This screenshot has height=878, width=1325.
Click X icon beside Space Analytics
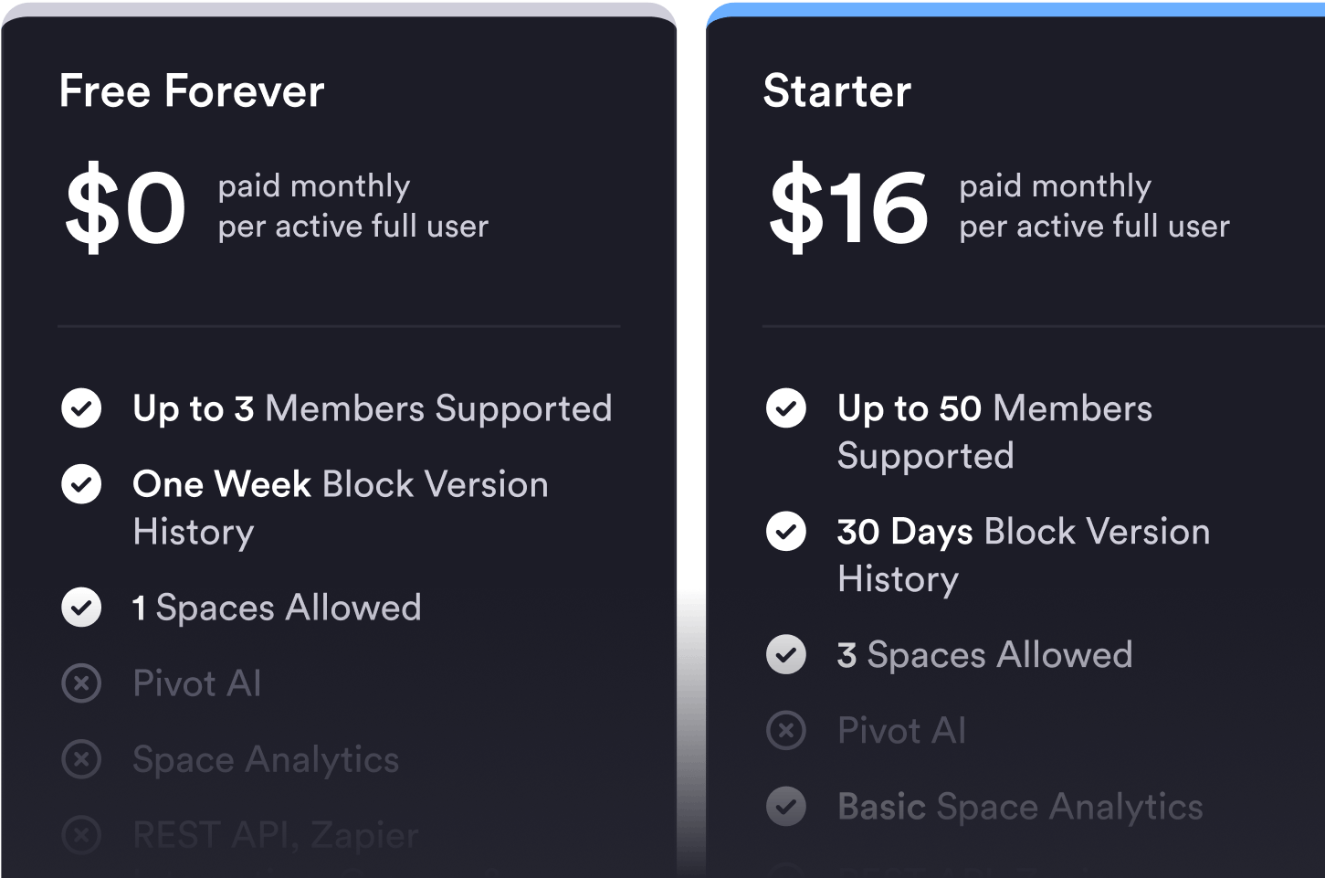point(81,759)
